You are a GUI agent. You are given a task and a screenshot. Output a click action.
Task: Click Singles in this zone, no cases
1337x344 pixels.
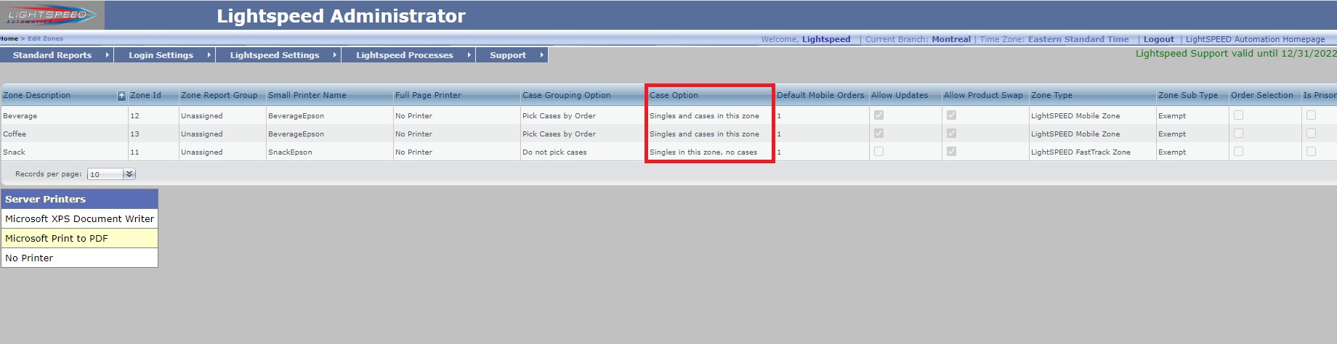click(703, 152)
